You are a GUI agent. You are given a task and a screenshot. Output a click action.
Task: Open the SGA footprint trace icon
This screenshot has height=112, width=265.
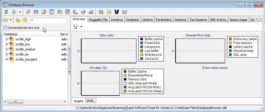coord(75,12)
